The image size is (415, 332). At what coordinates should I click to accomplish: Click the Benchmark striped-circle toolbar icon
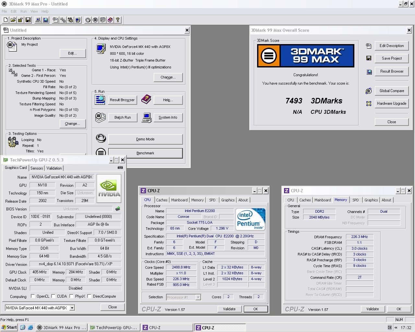pos(95,20)
